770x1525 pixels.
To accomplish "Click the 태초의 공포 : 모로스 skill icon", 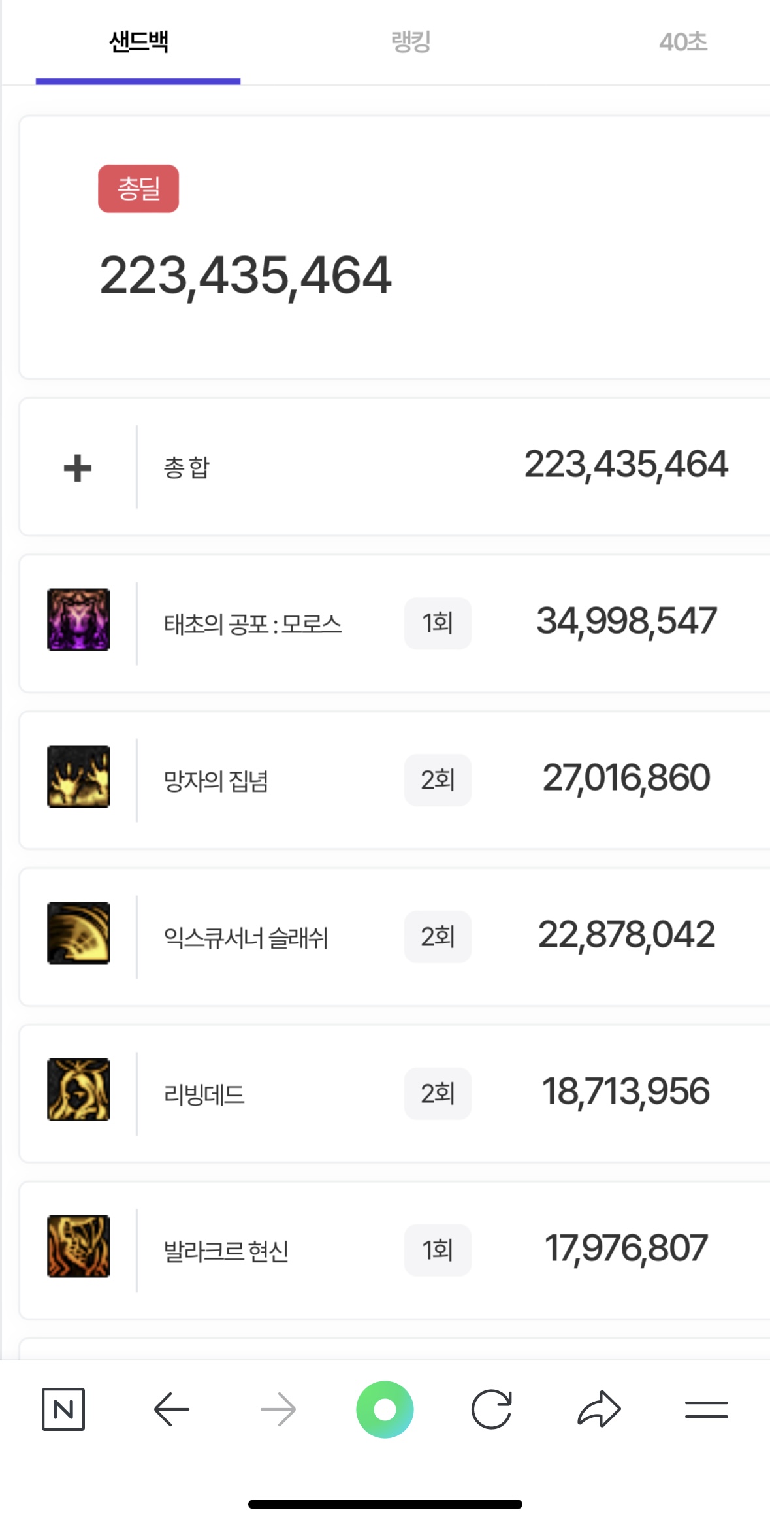I will 78,619.
